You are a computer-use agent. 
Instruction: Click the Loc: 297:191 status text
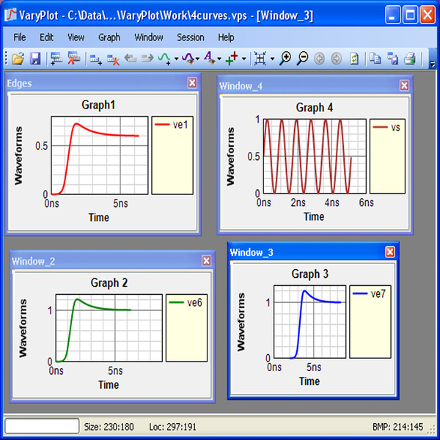click(x=172, y=427)
